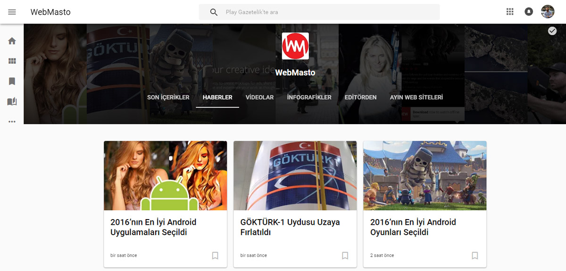Screen dimensions: 566x271
Task: Click the WebMasto title in the top bar
Action: point(50,12)
